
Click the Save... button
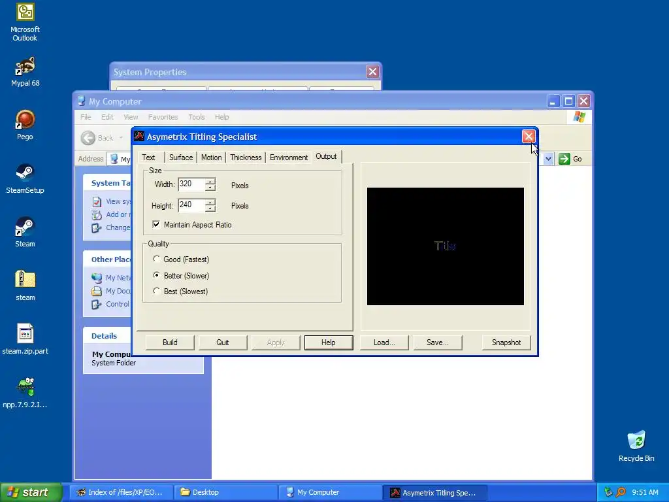tap(438, 343)
